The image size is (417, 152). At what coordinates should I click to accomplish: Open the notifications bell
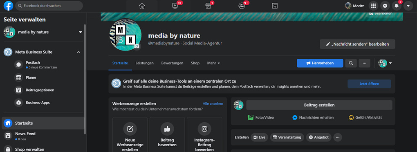397,6
